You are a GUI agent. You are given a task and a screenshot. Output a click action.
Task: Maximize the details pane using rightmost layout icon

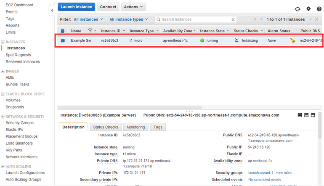click(x=314, y=115)
